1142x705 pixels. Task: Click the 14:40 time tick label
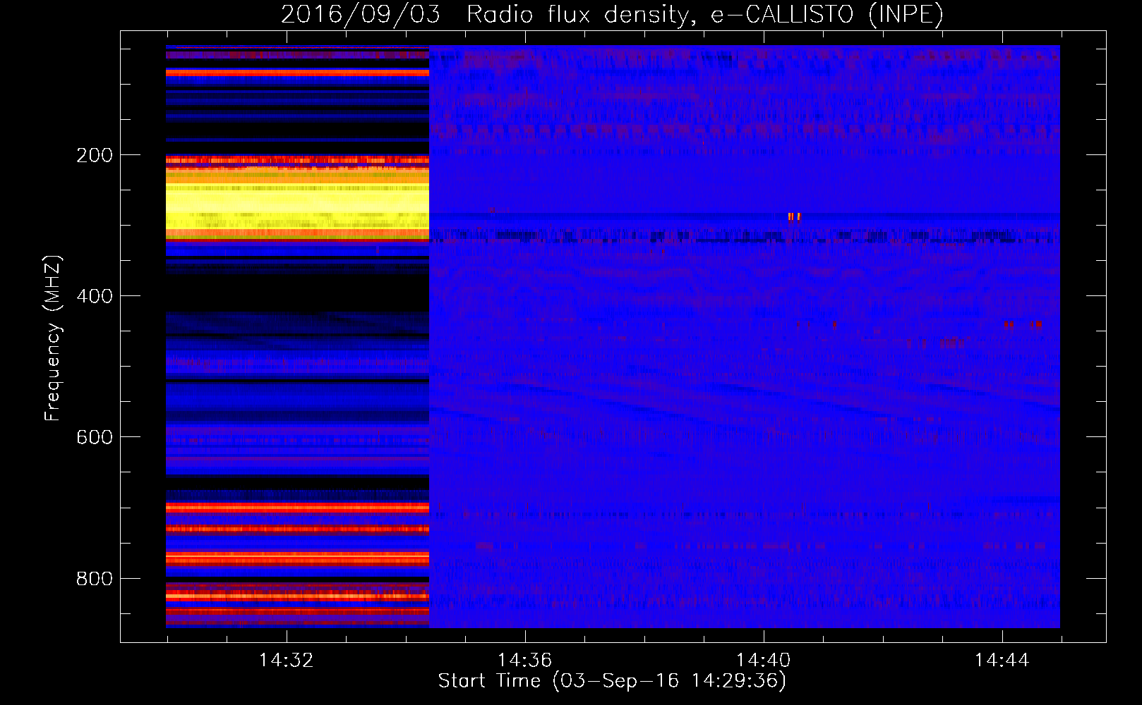[x=763, y=661]
